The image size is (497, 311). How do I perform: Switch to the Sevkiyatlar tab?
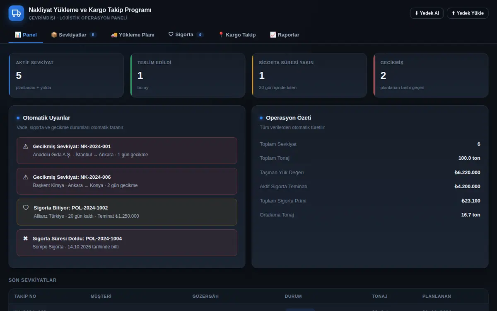[74, 35]
